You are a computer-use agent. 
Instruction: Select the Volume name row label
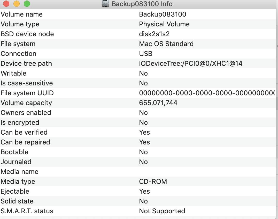coord(22,14)
